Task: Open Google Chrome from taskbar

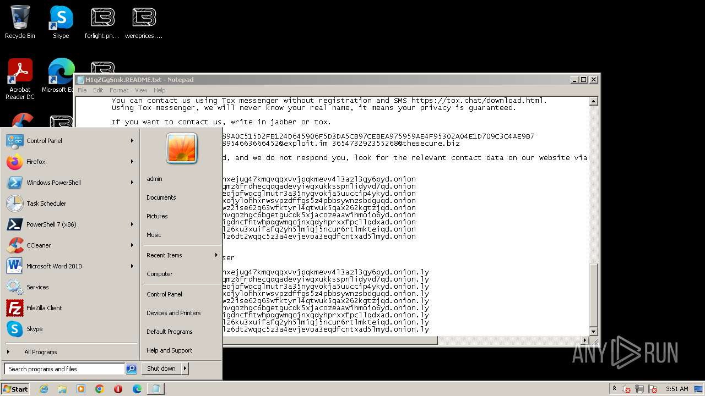Action: click(100, 389)
